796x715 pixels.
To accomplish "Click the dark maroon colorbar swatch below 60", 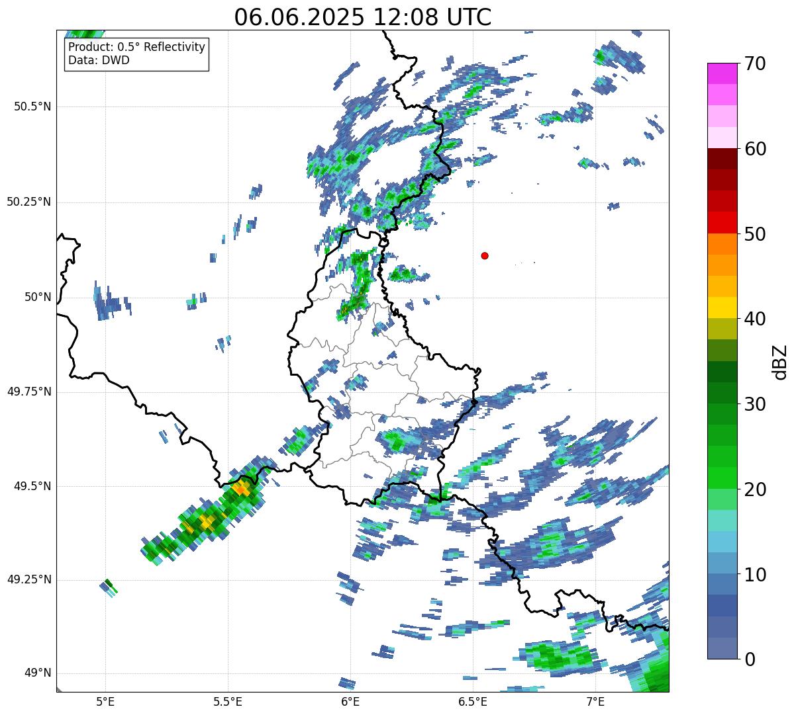I will (x=721, y=159).
